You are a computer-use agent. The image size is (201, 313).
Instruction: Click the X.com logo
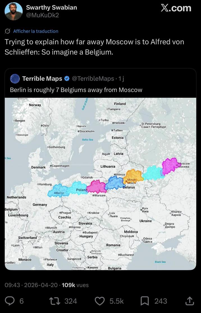pyautogui.click(x=176, y=8)
